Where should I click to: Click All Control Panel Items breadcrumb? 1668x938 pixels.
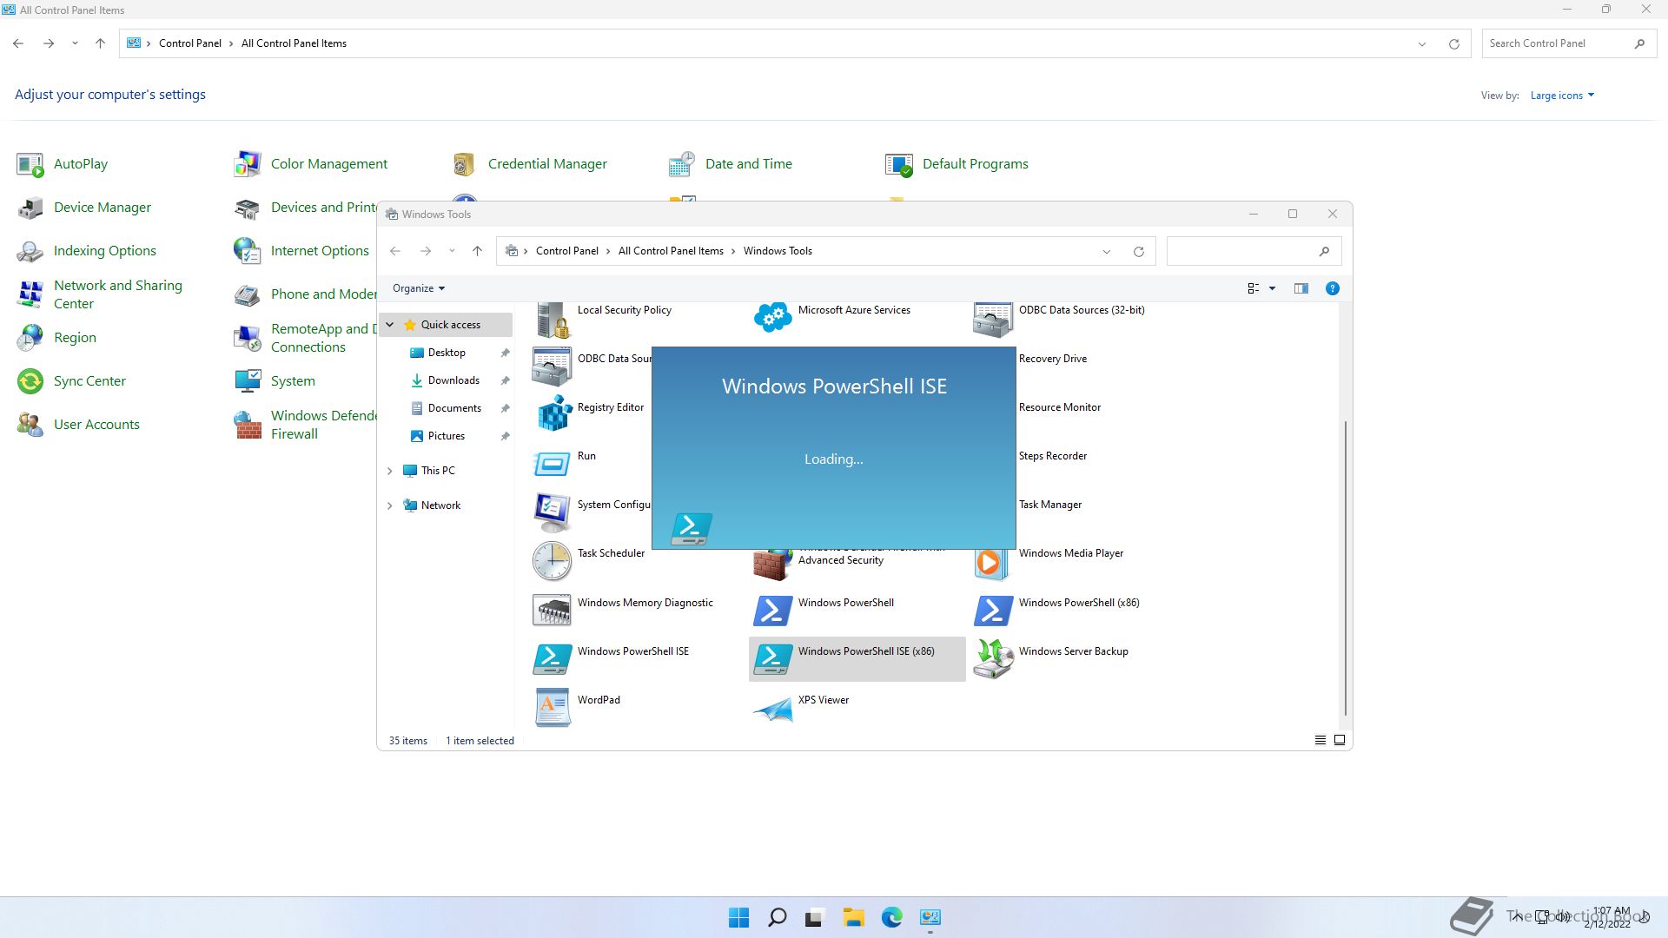tap(293, 43)
